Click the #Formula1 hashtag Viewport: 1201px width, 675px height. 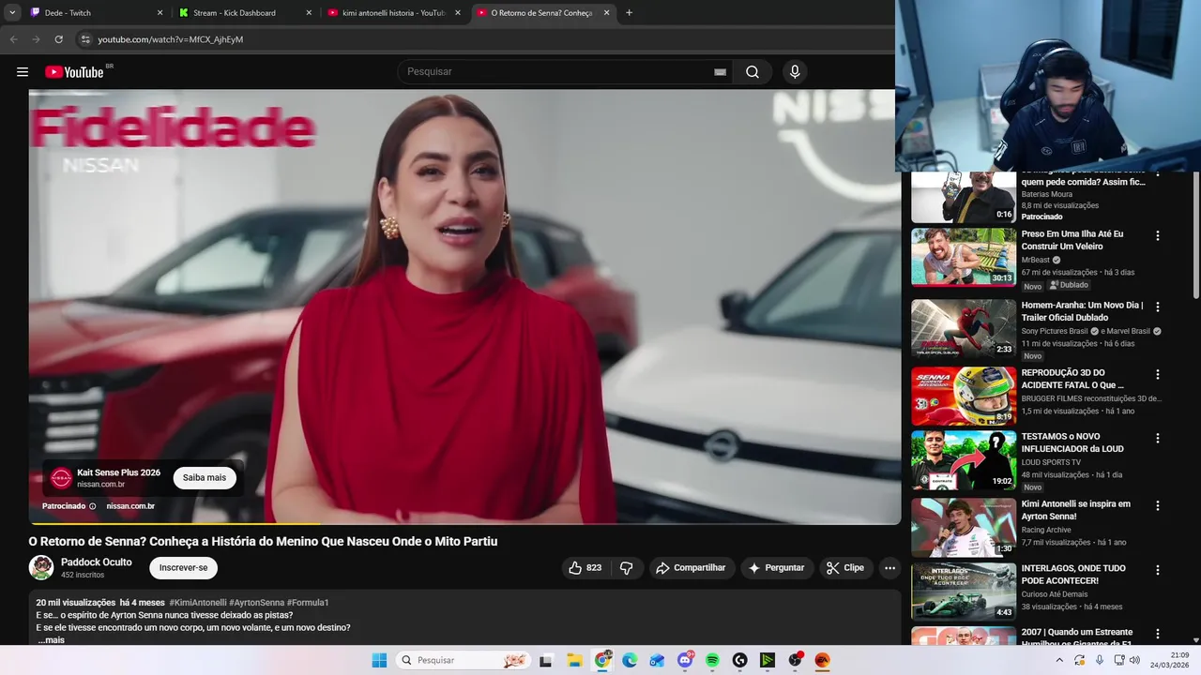[308, 603]
